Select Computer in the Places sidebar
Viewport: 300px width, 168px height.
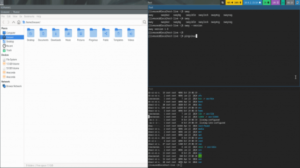pos(12,33)
